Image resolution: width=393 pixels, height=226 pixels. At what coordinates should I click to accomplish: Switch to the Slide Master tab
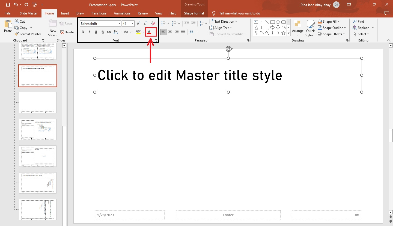click(28, 13)
